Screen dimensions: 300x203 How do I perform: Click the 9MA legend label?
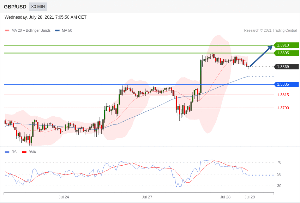(x=32, y=152)
